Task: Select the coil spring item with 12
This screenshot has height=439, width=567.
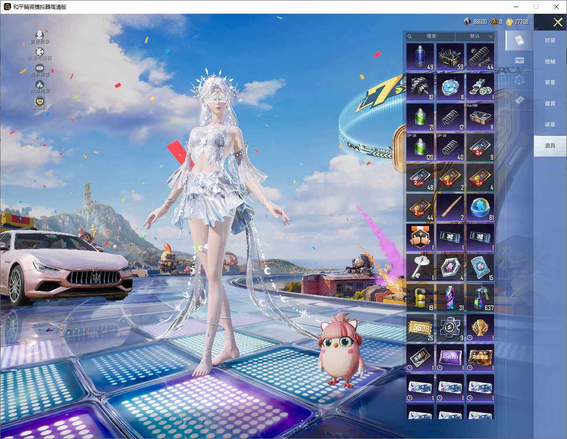Action: click(x=450, y=117)
